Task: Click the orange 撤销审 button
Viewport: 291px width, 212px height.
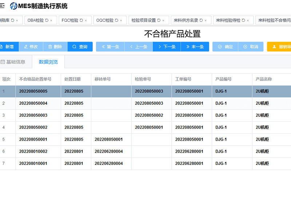Action: [279, 47]
